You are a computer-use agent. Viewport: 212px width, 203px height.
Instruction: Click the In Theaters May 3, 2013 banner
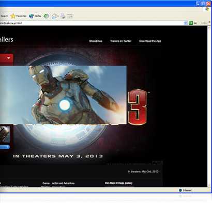click(x=58, y=156)
